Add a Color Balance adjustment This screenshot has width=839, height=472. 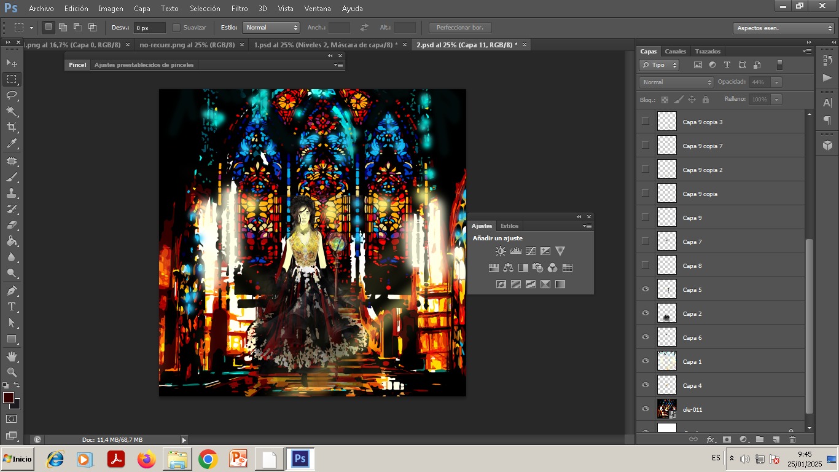click(508, 267)
